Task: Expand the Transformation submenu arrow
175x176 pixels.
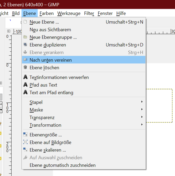Action: coord(142,124)
